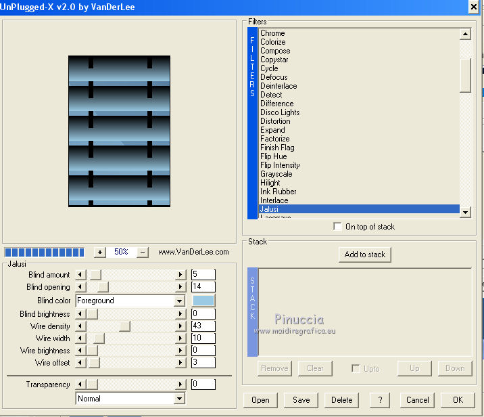The image size is (484, 417).
Task: Click the Cancel button
Action: [417, 400]
